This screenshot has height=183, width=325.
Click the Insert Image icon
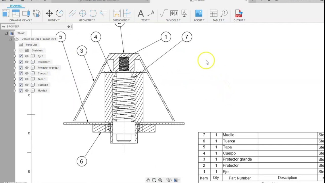(x=199, y=13)
